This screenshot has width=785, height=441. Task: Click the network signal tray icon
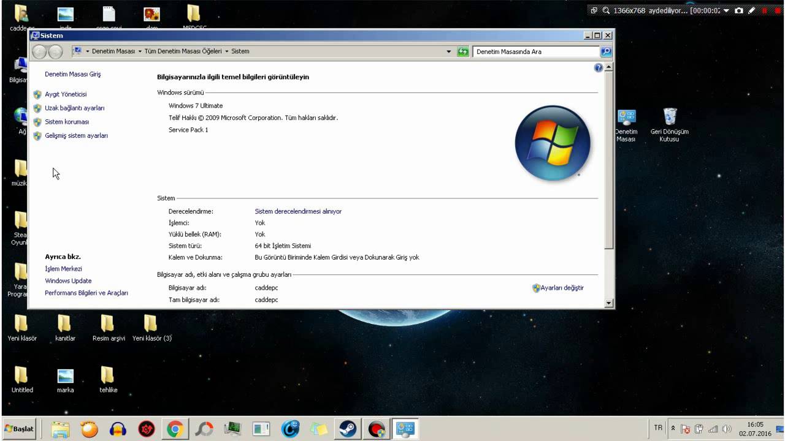point(713,429)
